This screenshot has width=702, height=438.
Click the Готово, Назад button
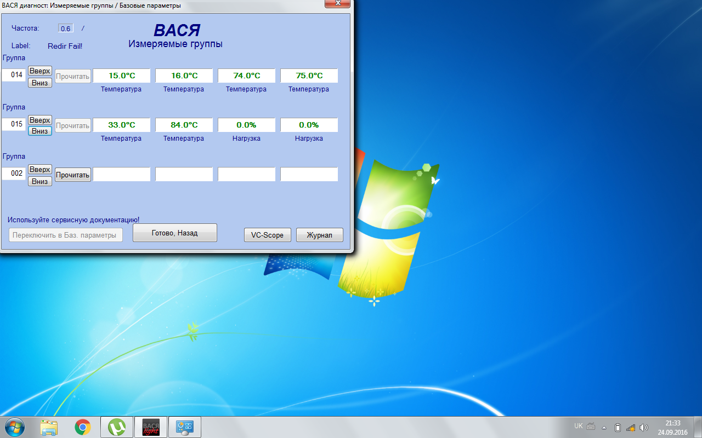click(x=174, y=233)
